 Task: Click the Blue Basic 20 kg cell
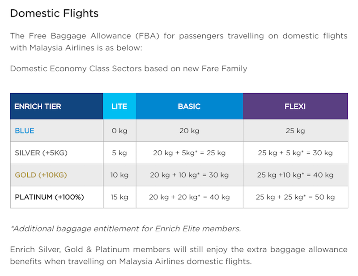click(x=189, y=131)
